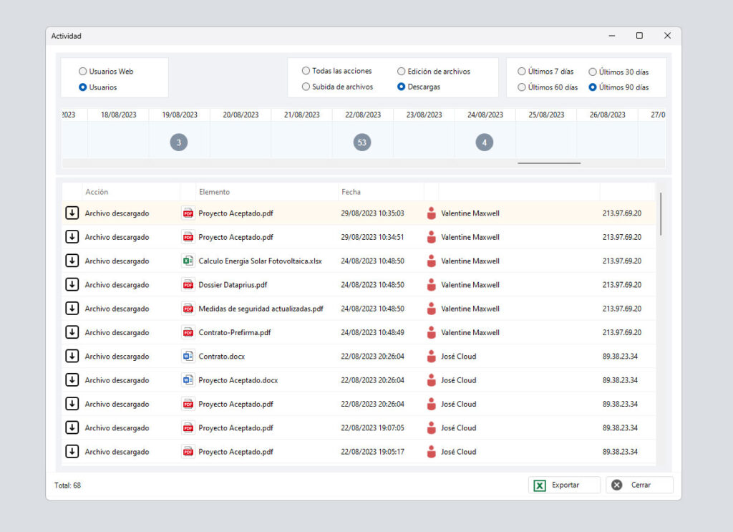This screenshot has width=733, height=532.
Task: Click the user icon in the Calculo Energia Solar row
Action: click(x=432, y=261)
